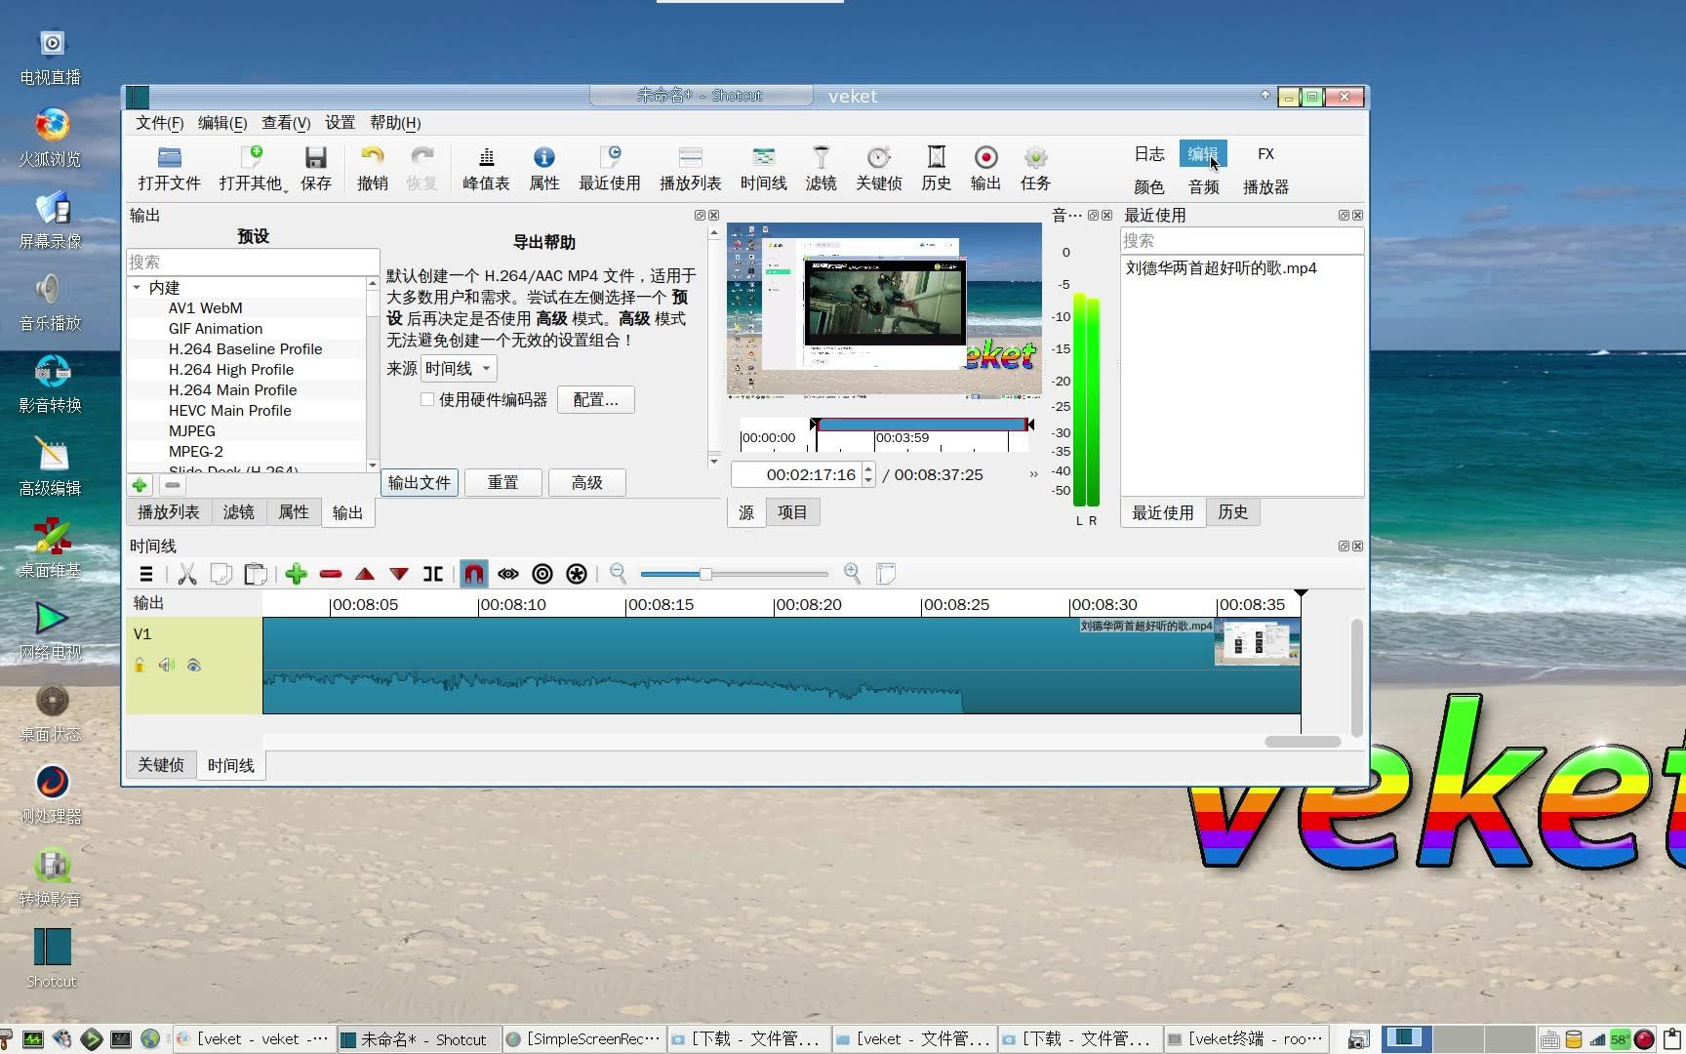The height and width of the screenshot is (1054, 1686).
Task: Click the 输出文件 button
Action: pyautogui.click(x=420, y=482)
